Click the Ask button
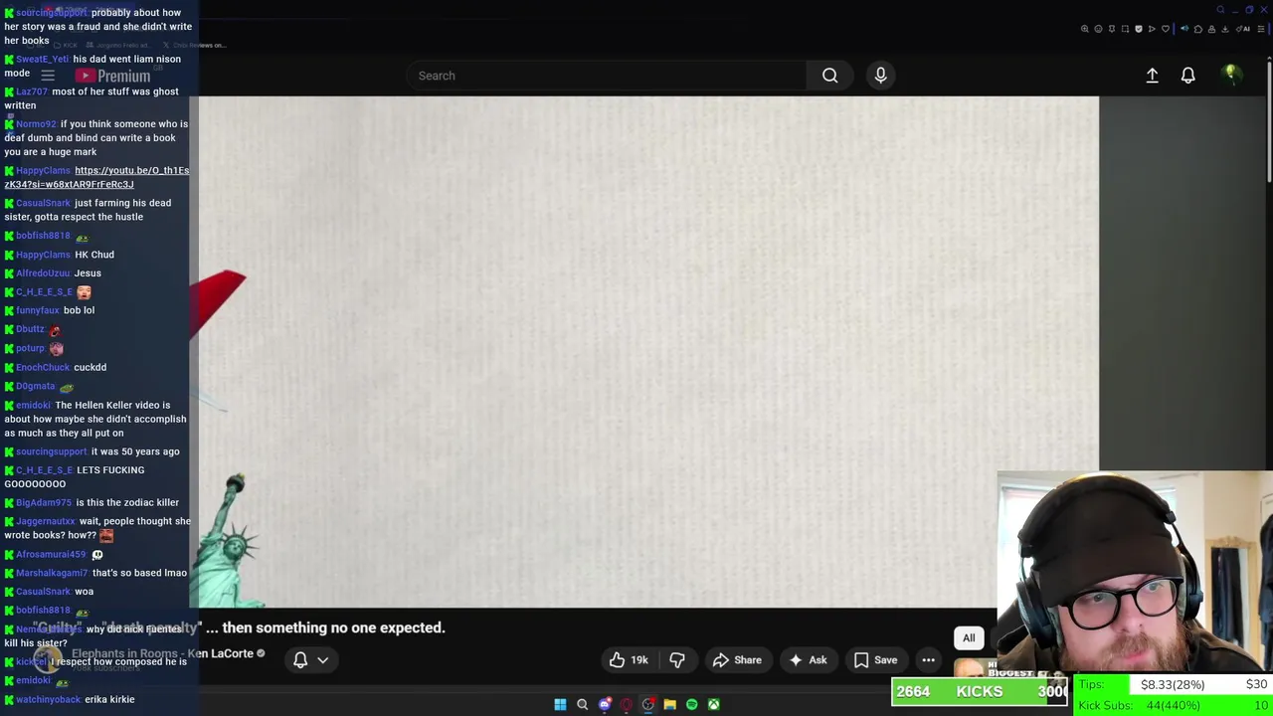Image resolution: width=1273 pixels, height=716 pixels. pos(808,659)
